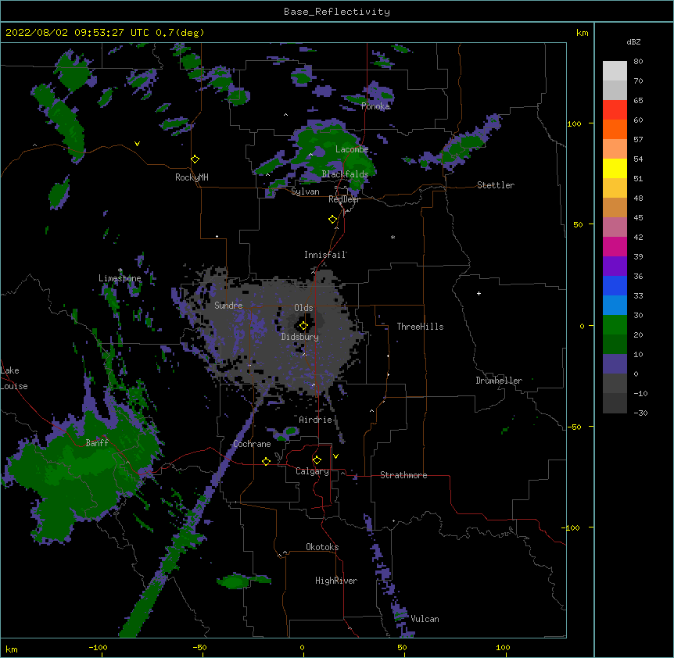This screenshot has height=658, width=674.
Task: Click the Limestone label
Action: 120,278
